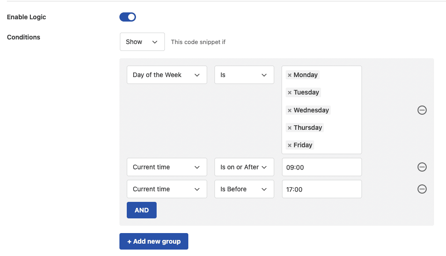Open the Day of the Week dropdown
Screen dimensions: 446x256
point(167,75)
